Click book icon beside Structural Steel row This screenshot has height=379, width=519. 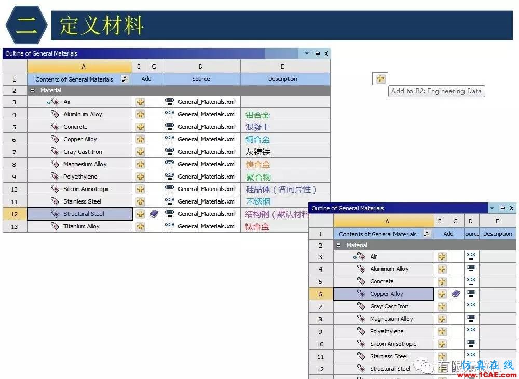pos(154,214)
